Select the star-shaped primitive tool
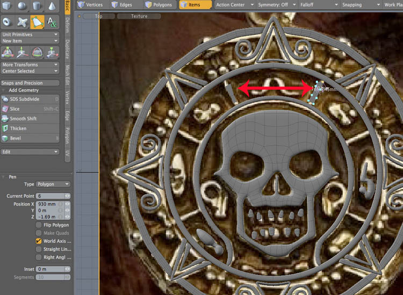Image resolution: width=403 pixels, height=295 pixels. (x=22, y=22)
